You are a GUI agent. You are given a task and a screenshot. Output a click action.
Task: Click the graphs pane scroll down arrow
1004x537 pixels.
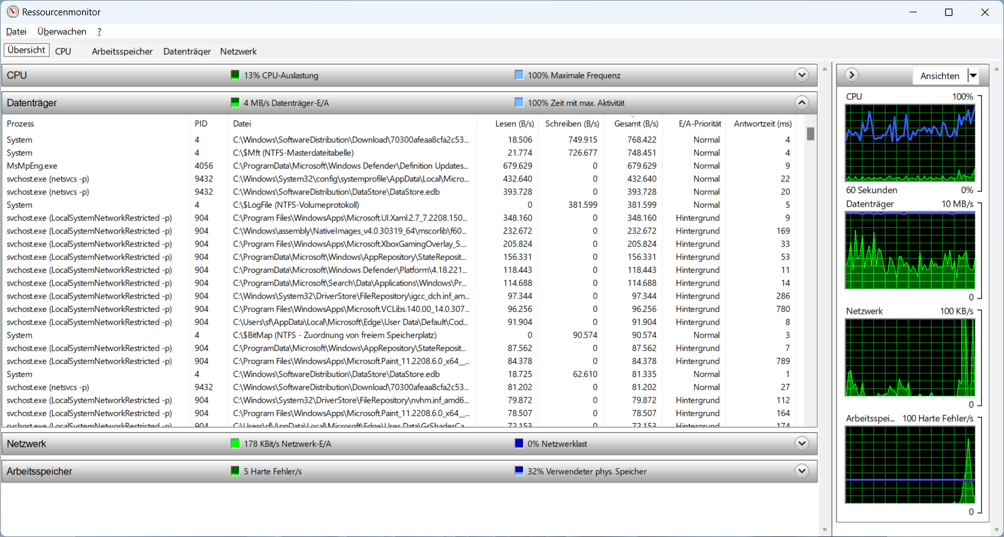pos(996,530)
